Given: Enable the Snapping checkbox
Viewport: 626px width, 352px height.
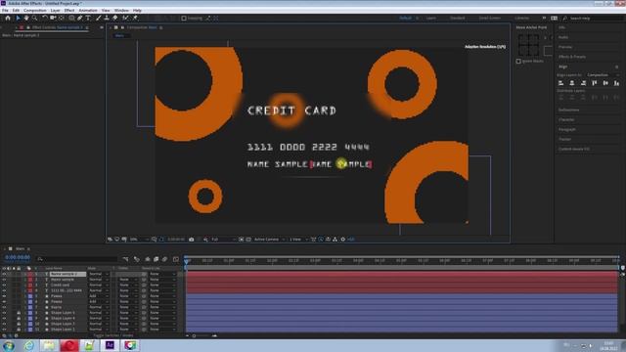Looking at the screenshot, I should [184, 18].
